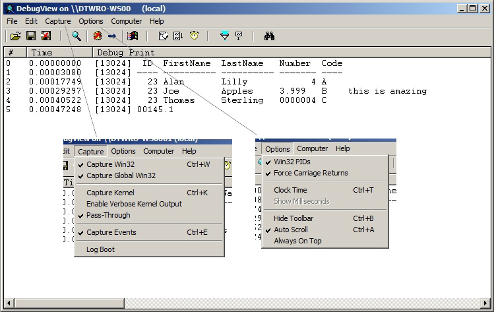
Task: Select the log row for Thomas Sterling
Action: [247, 100]
